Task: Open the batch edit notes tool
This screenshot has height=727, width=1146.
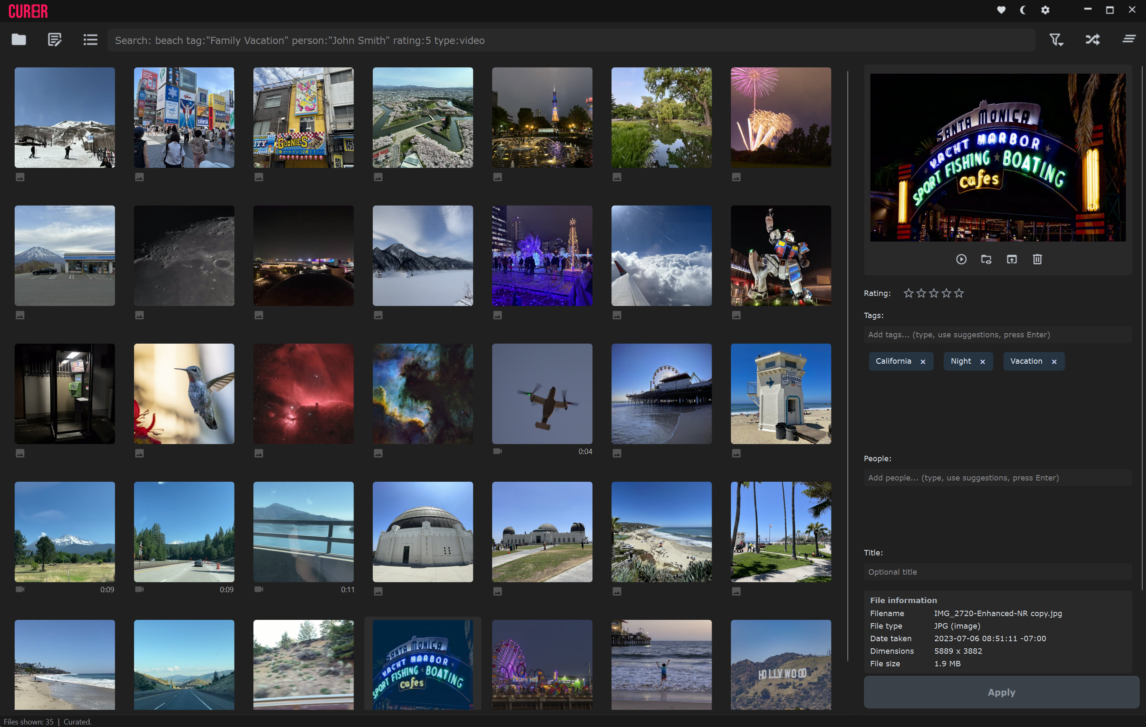Action: pos(54,39)
